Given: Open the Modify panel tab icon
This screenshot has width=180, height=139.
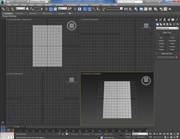Looking at the screenshot, I should click(161, 20).
